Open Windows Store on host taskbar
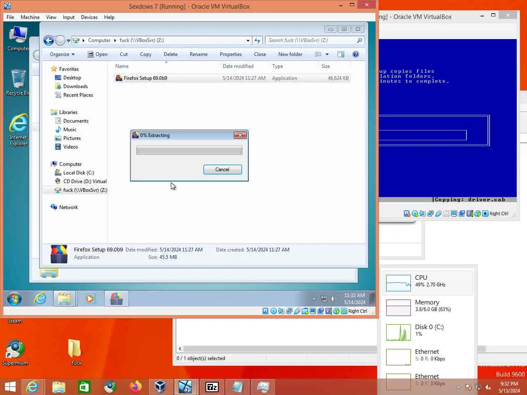This screenshot has width=527, height=395. [84, 387]
